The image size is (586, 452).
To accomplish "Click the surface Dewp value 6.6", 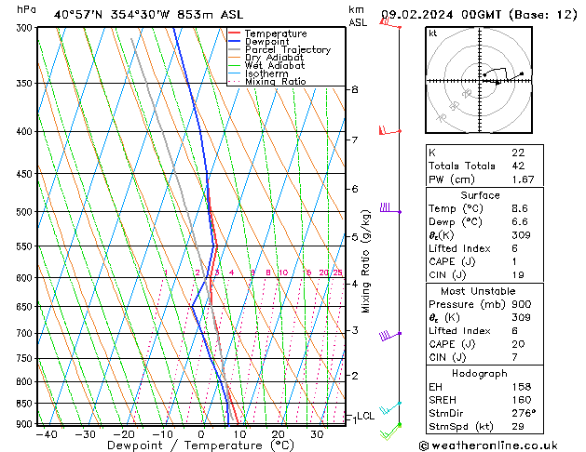I will click(x=520, y=222).
